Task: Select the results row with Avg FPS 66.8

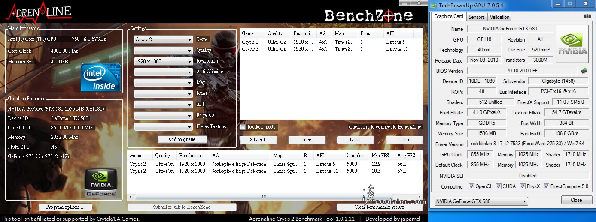Action: click(274, 164)
